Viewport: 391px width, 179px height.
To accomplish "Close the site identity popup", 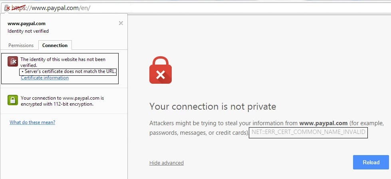I will [x=121, y=23].
